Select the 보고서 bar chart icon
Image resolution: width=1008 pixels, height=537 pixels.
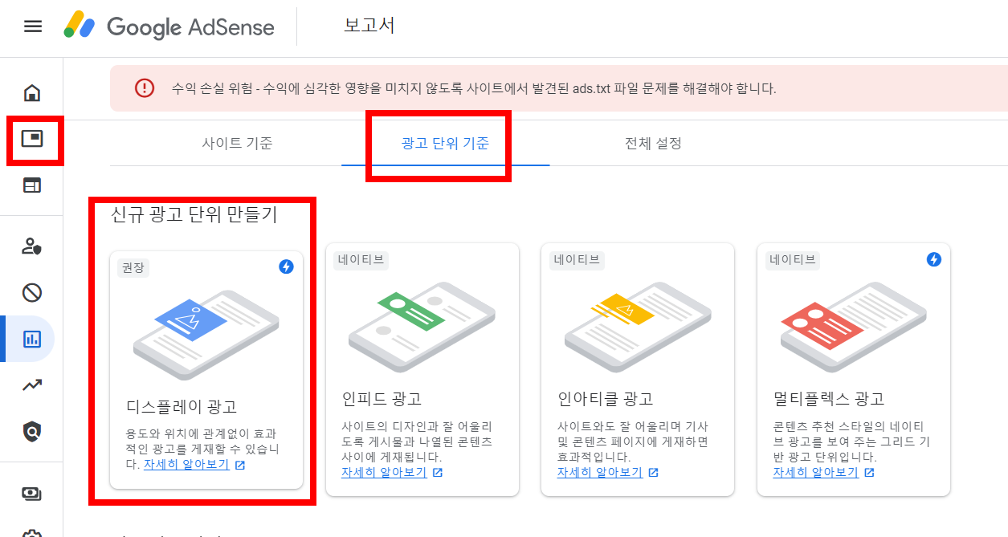pyautogui.click(x=32, y=338)
